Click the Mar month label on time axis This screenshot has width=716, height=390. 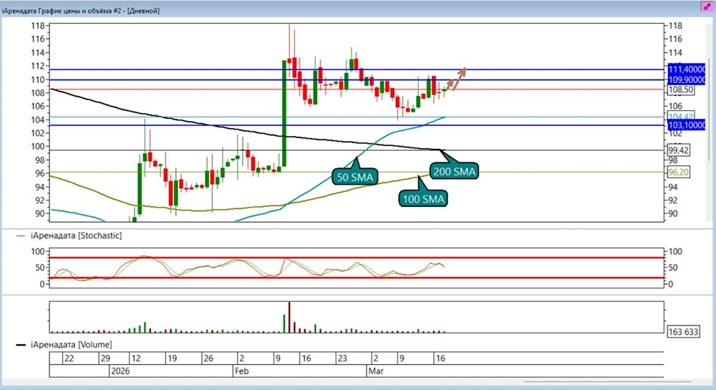pyautogui.click(x=376, y=371)
